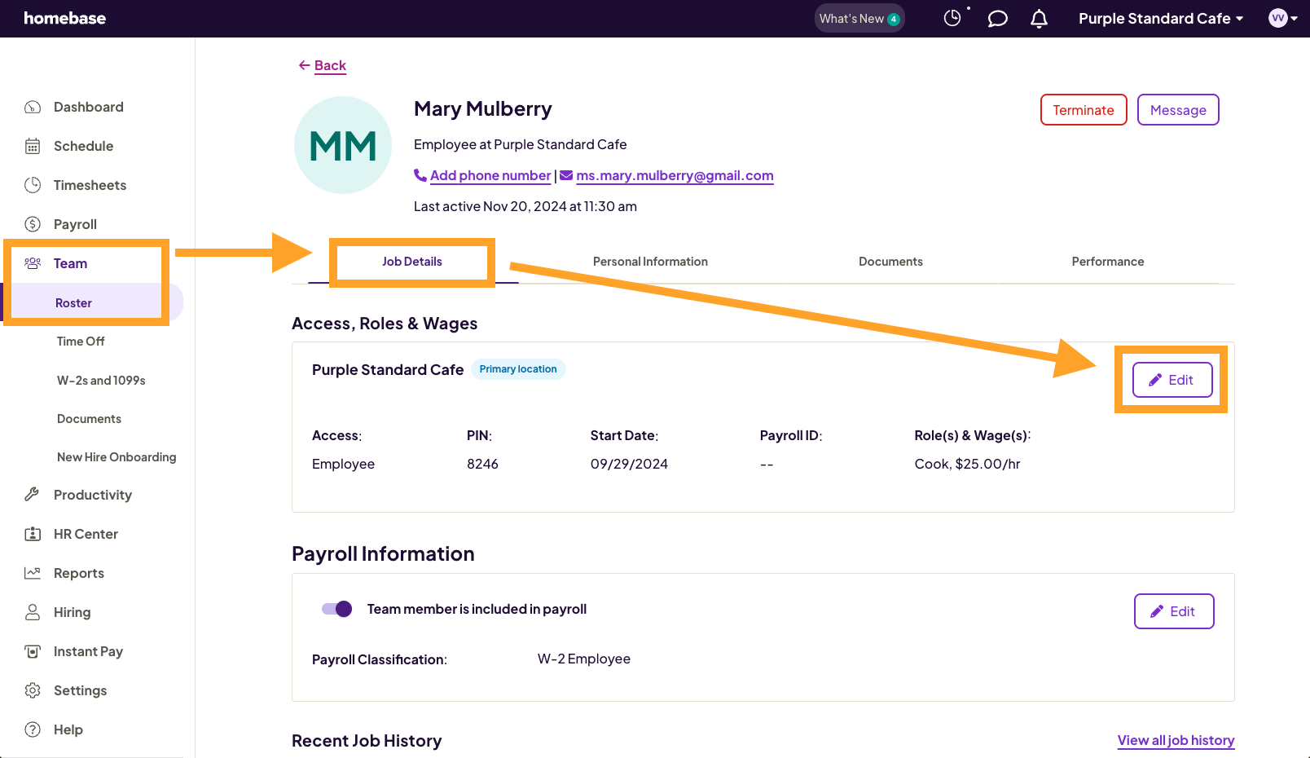Go Back to previous page
1310x758 pixels.
tap(323, 65)
